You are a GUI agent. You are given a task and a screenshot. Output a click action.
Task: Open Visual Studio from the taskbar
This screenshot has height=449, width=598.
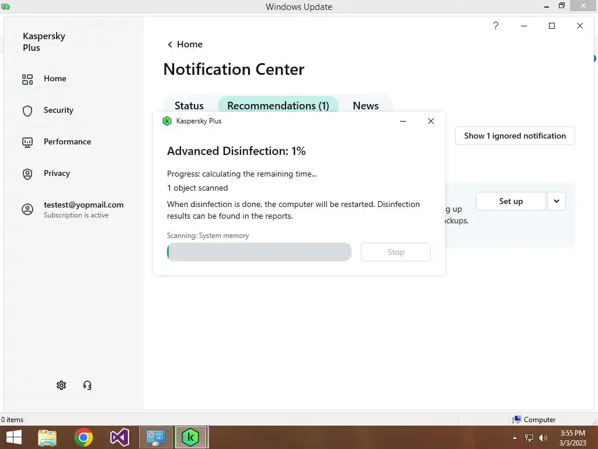pyautogui.click(x=119, y=437)
